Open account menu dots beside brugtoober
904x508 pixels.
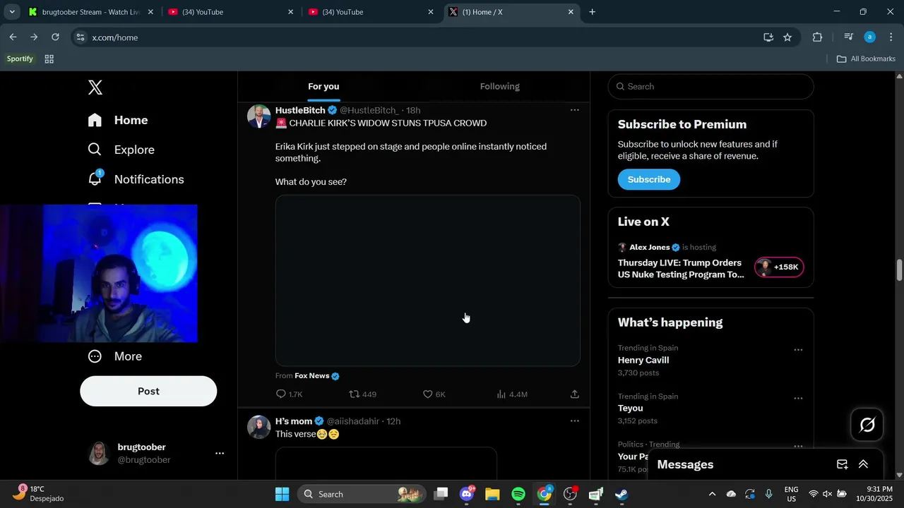(x=220, y=454)
